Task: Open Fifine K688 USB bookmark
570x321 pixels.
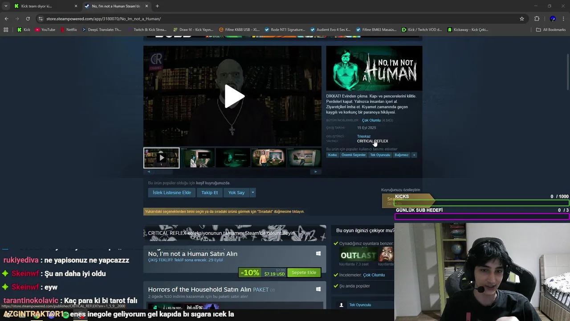Action: (239, 30)
